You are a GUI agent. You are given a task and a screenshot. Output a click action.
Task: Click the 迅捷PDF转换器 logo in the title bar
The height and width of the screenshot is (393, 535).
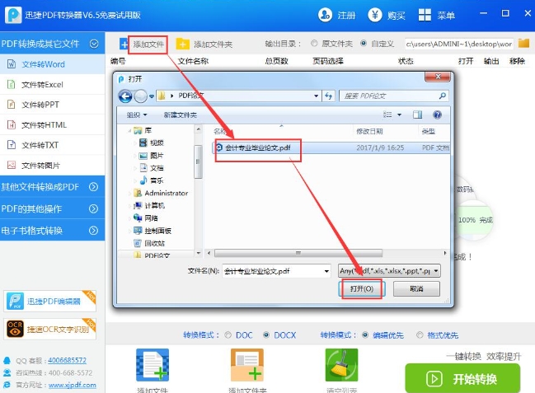click(x=13, y=15)
